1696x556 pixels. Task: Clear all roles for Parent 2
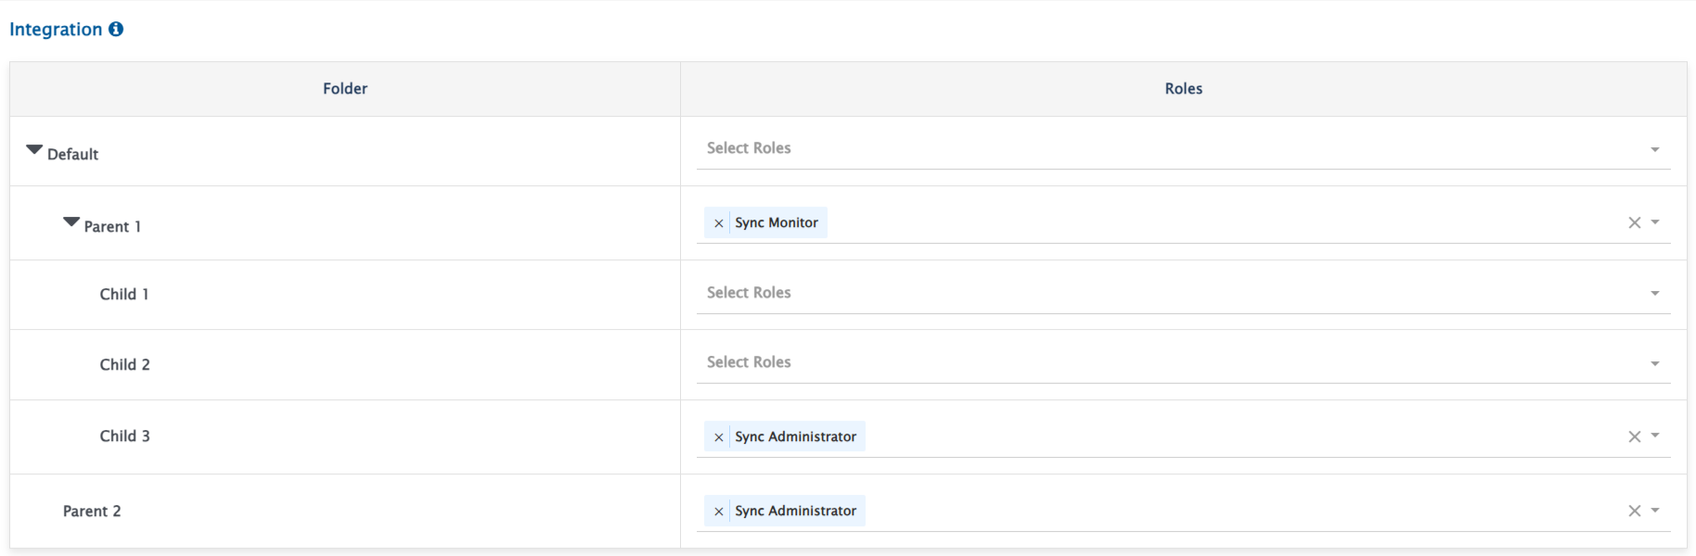(1634, 512)
